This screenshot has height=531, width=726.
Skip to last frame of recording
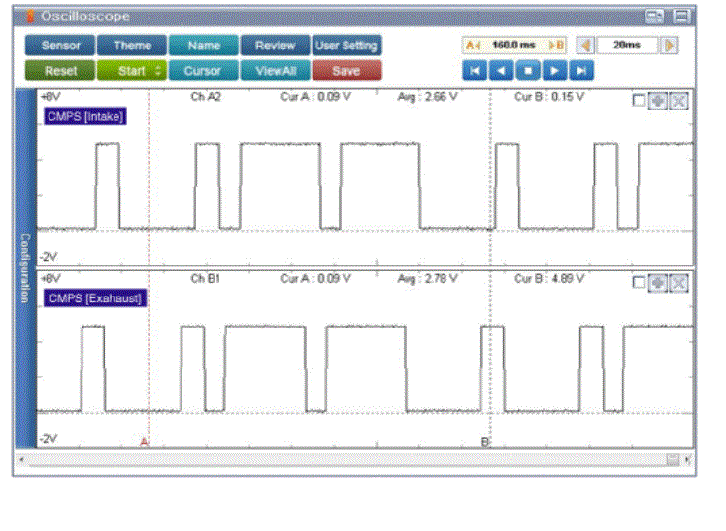click(580, 71)
